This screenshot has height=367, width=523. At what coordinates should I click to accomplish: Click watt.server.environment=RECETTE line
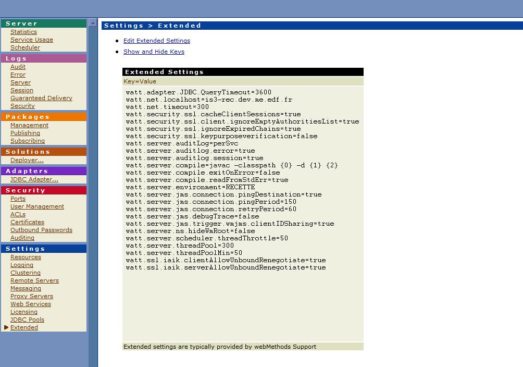coord(190,187)
